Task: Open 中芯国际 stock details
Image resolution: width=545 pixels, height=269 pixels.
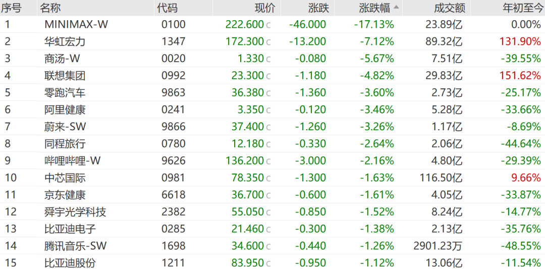Action: (x=272, y=178)
